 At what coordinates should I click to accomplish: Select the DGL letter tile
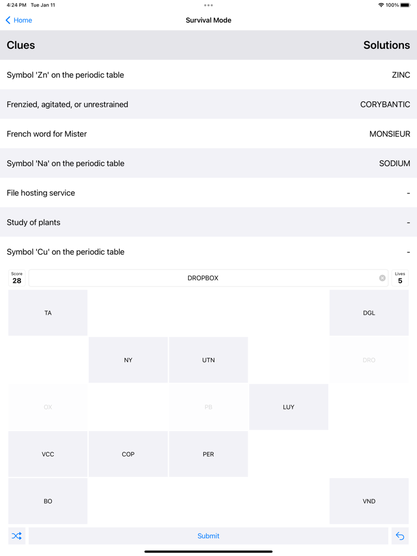click(x=369, y=313)
